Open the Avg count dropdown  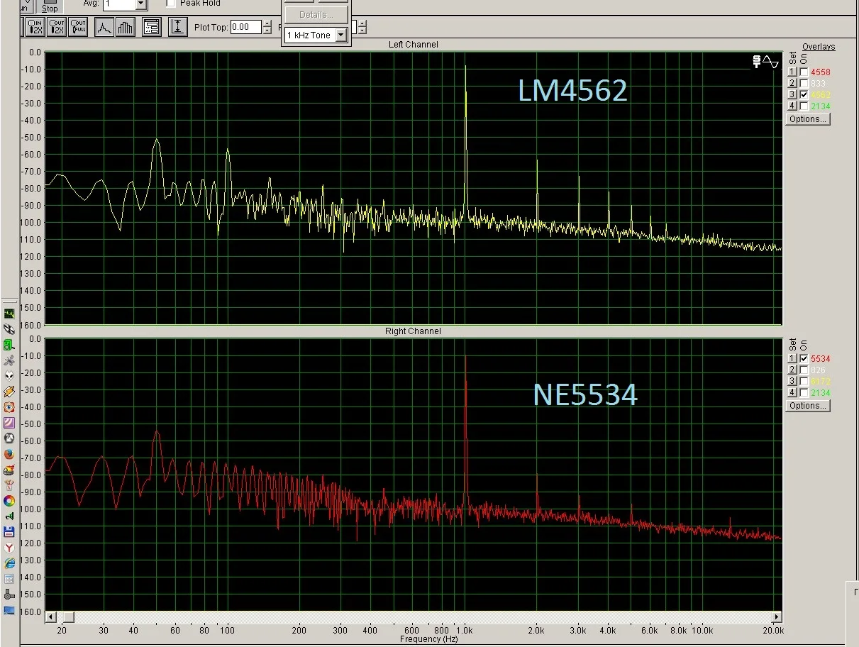(140, 4)
